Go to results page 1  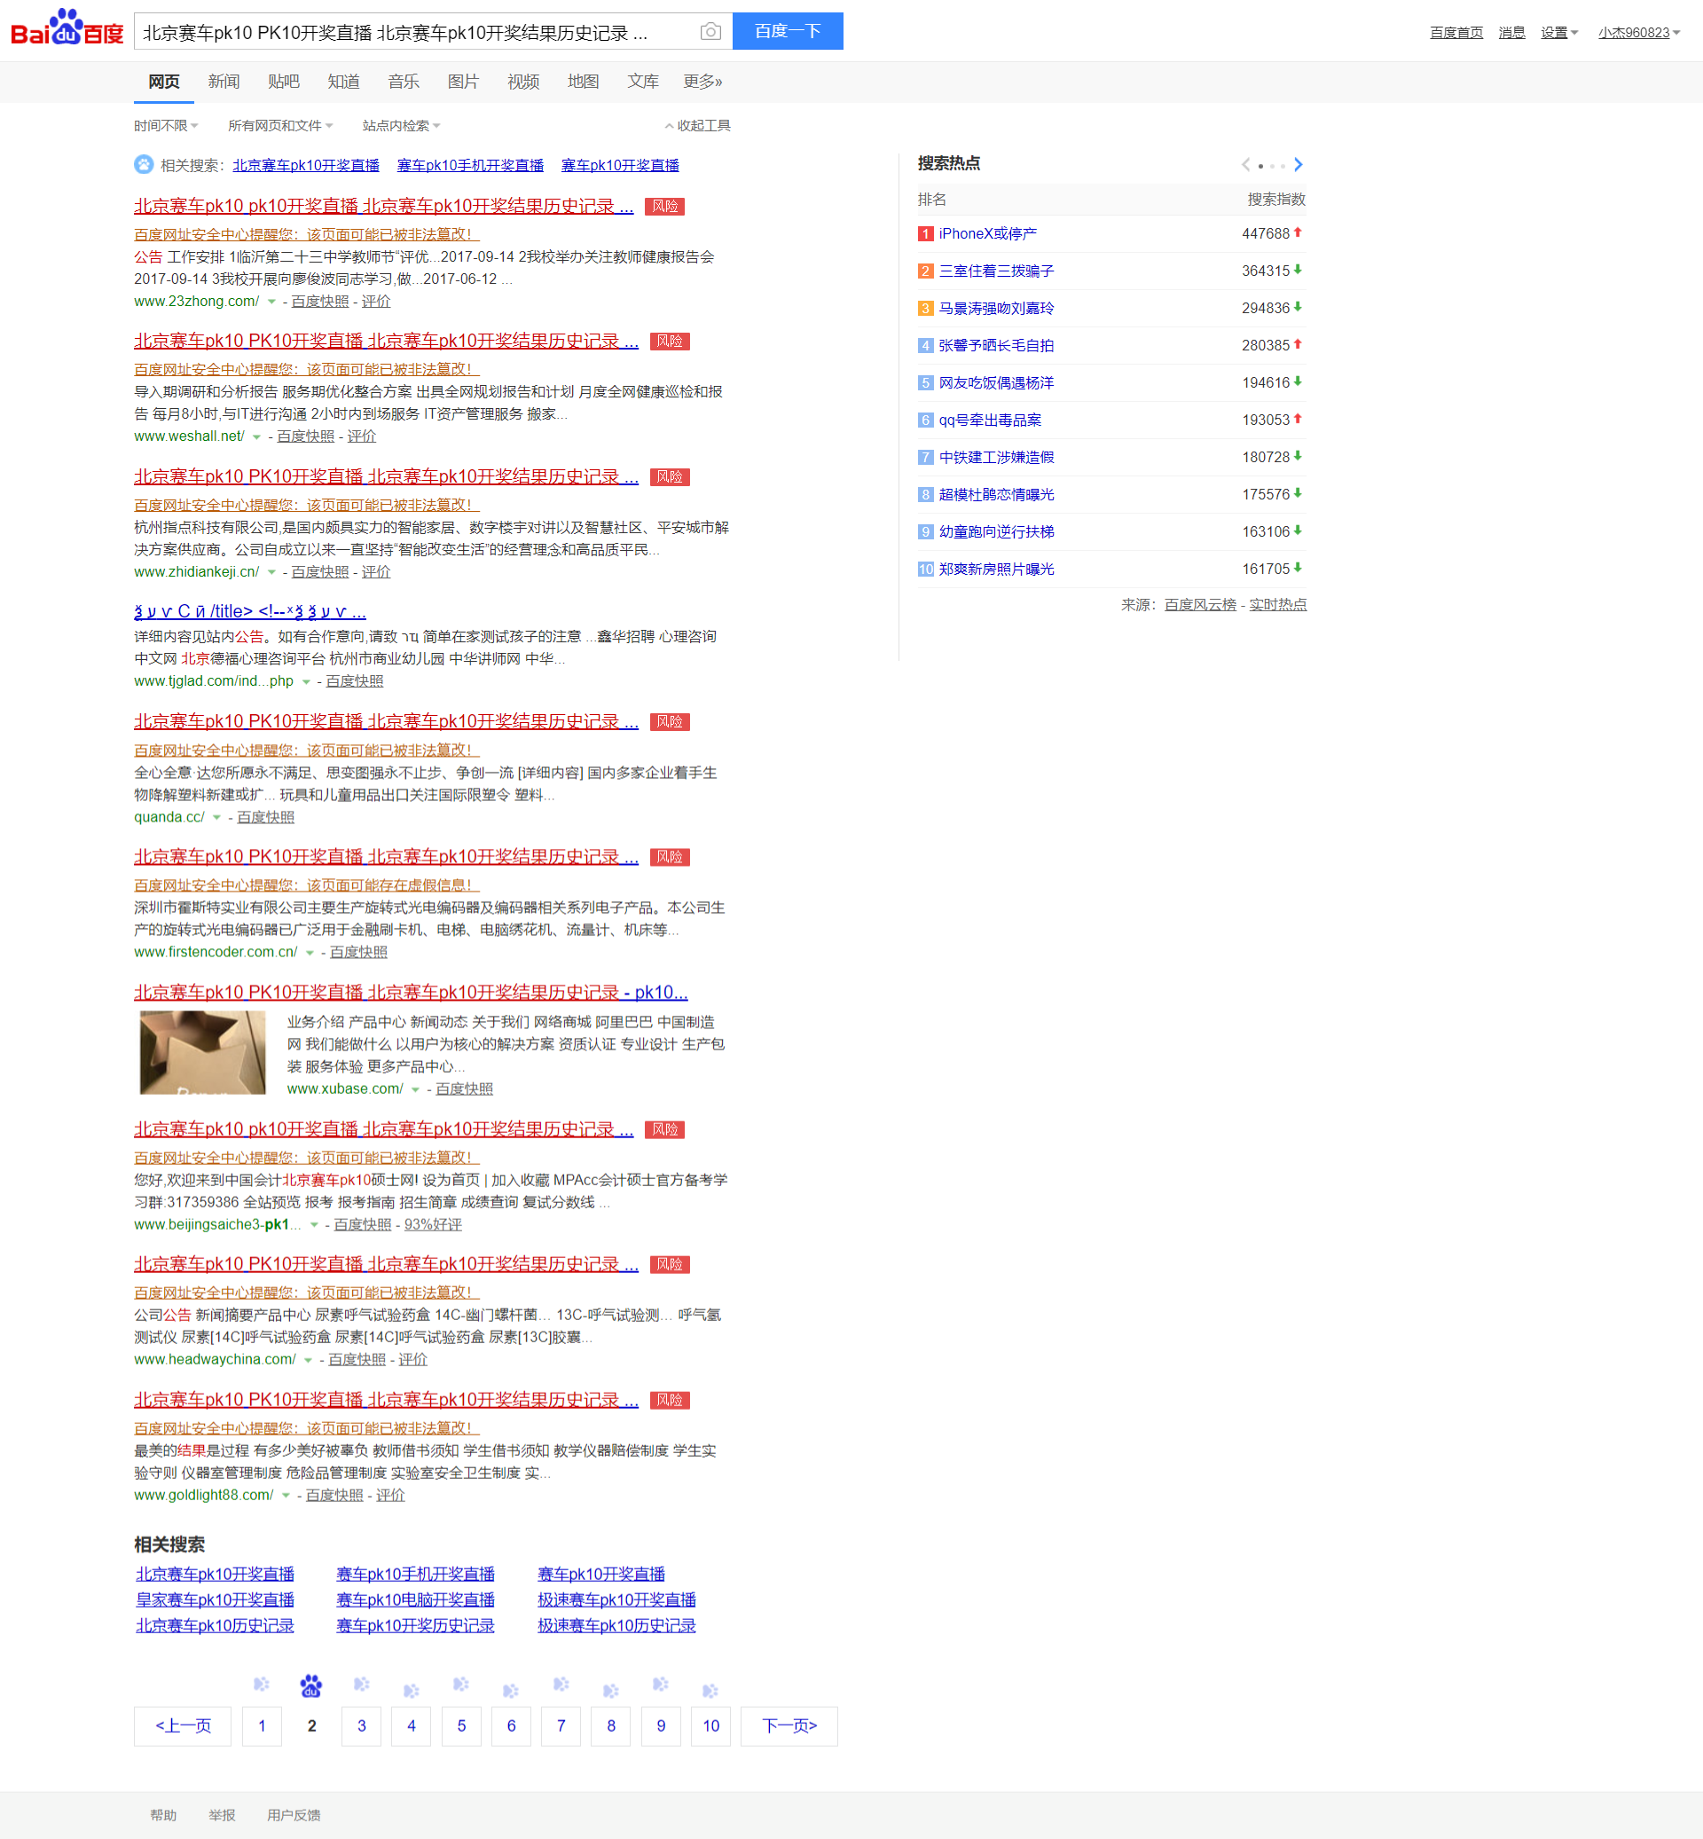point(262,1725)
